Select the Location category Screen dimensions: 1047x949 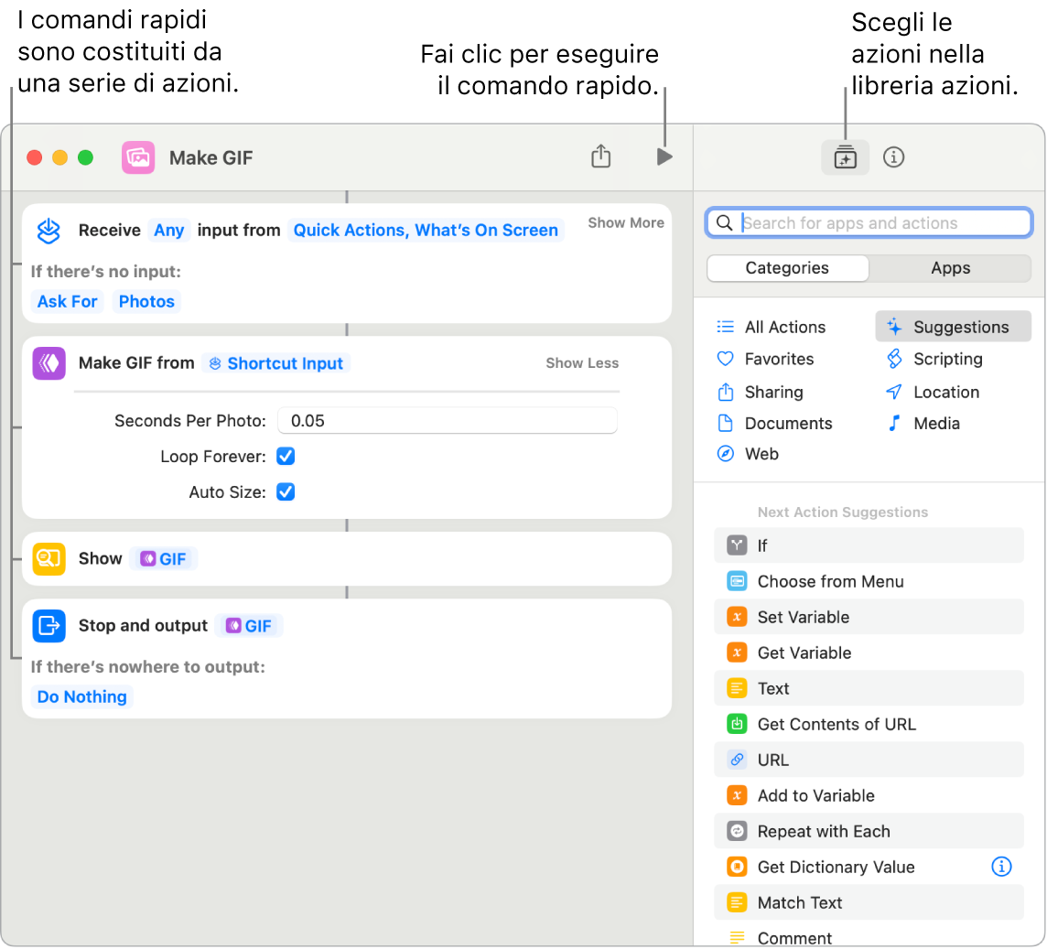(x=941, y=392)
